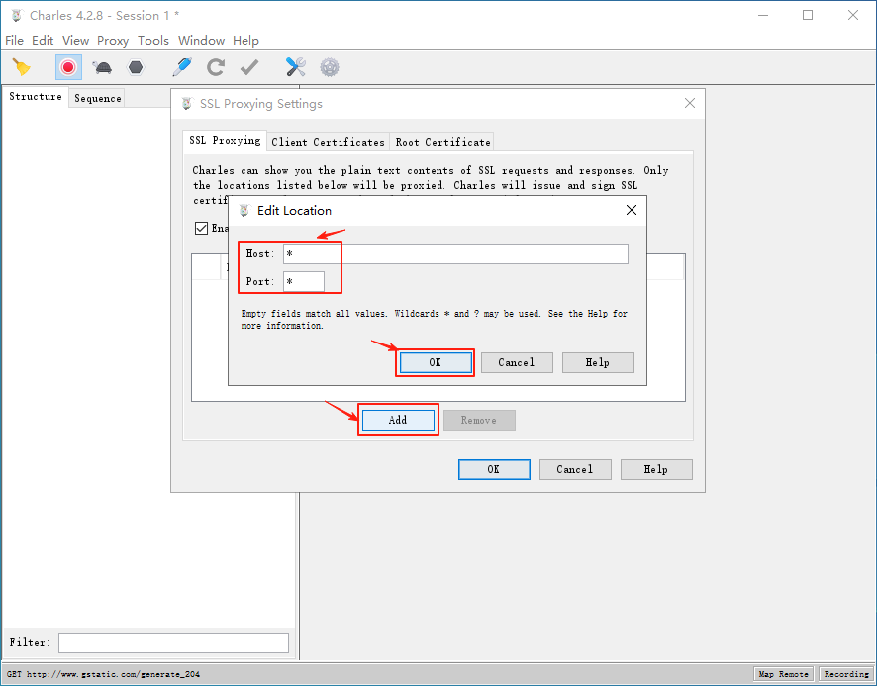Toggle the red Record button in toolbar

tap(69, 67)
